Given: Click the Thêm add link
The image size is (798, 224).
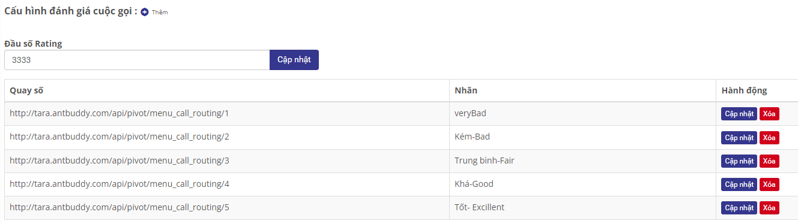Looking at the screenshot, I should pos(160,13).
